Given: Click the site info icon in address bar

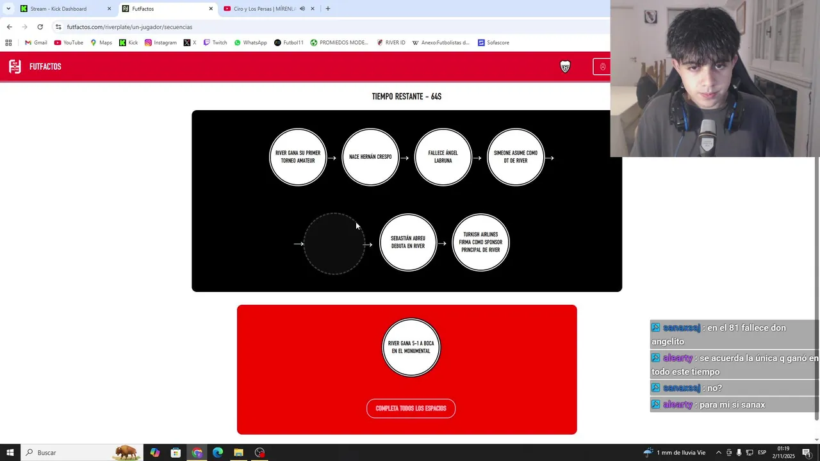Looking at the screenshot, I should pyautogui.click(x=58, y=27).
